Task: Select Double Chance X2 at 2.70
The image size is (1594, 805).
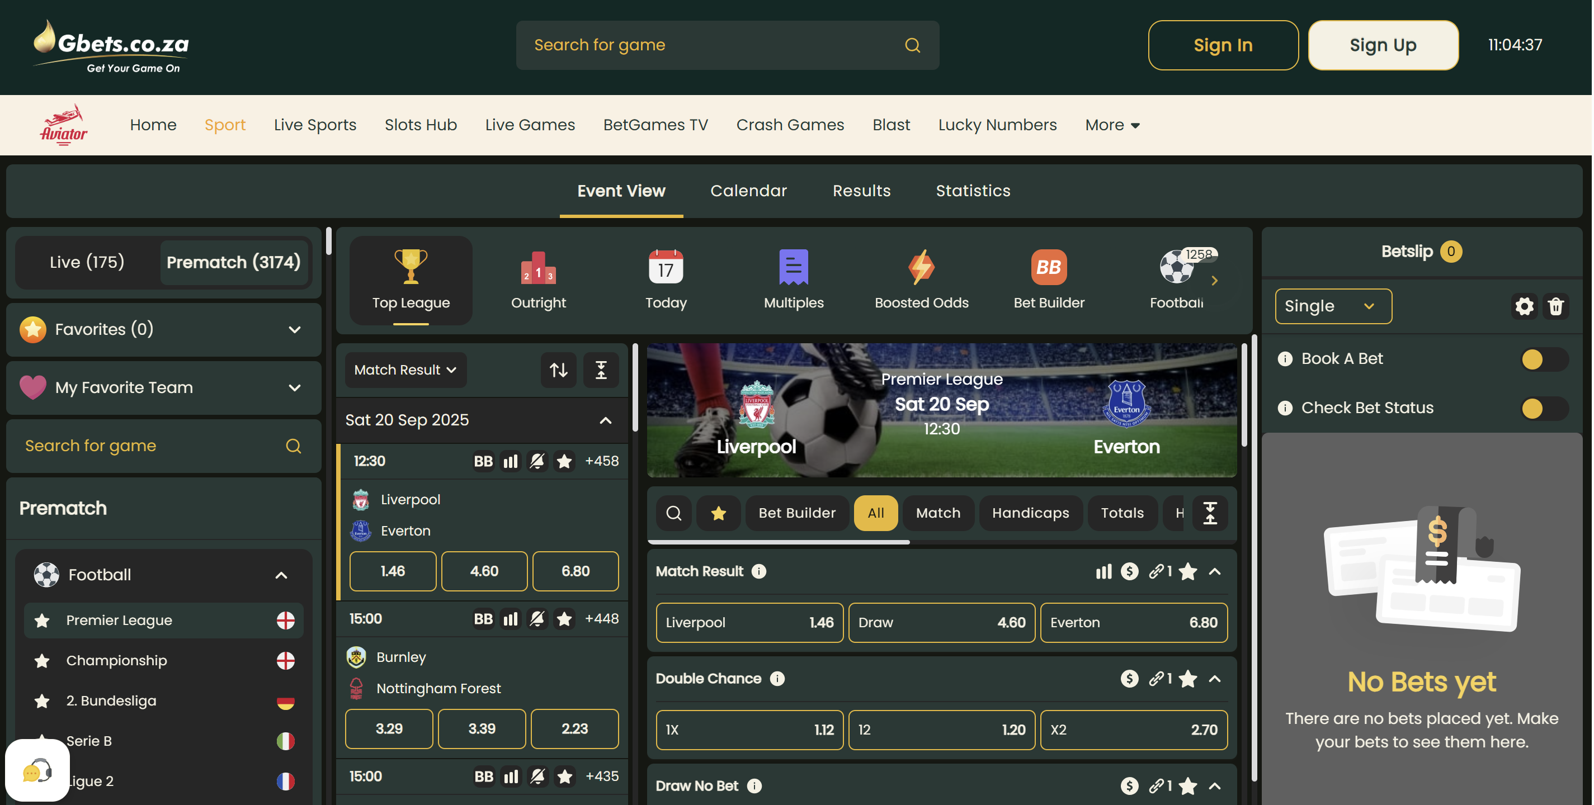Action: 1134,730
